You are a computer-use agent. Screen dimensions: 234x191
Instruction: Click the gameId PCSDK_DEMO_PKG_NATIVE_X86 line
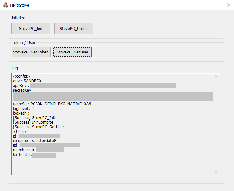coord(52,104)
